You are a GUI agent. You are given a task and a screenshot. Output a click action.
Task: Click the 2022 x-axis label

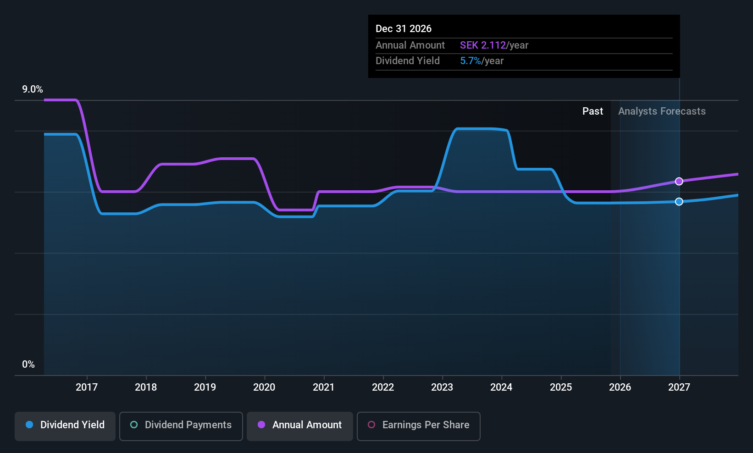point(383,387)
